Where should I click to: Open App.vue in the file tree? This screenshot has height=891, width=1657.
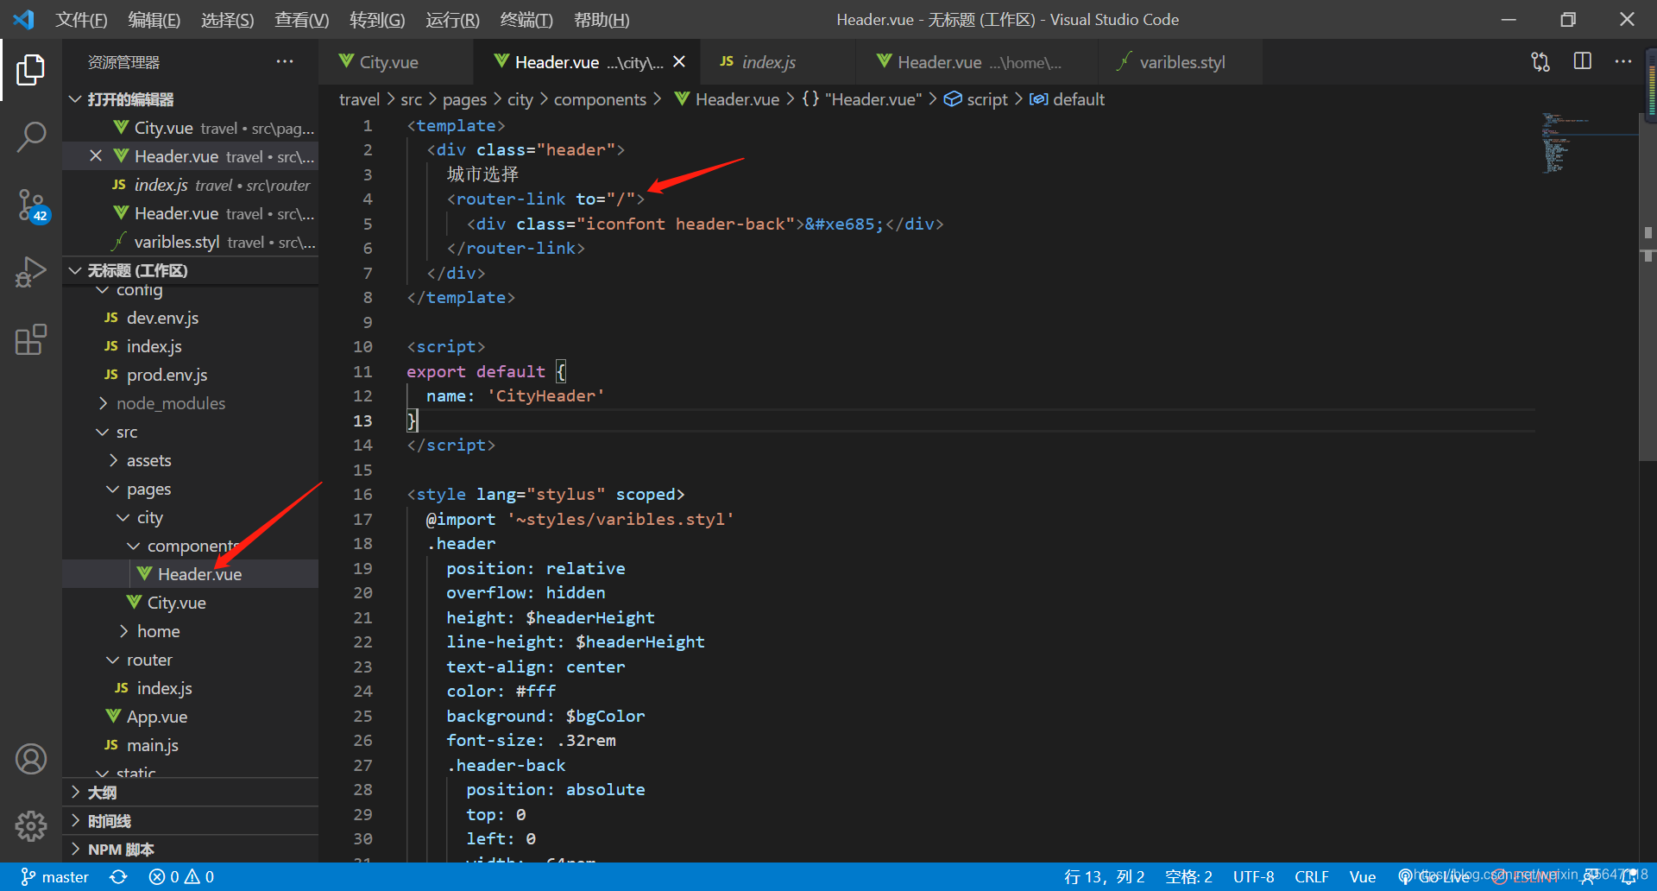pos(191,717)
